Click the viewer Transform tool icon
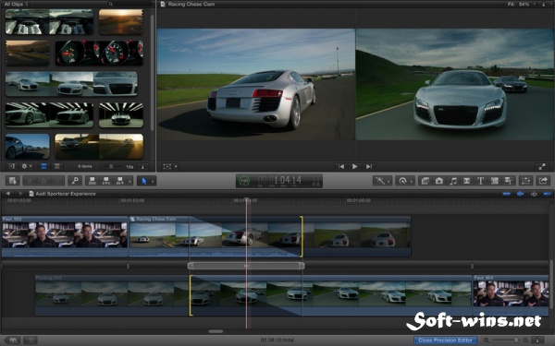The width and height of the screenshot is (555, 346). coord(167,166)
